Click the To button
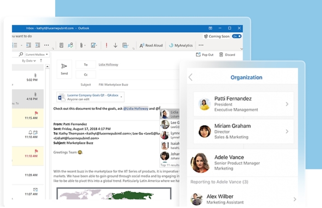The height and width of the screenshot is (208, 322). [x=86, y=65]
